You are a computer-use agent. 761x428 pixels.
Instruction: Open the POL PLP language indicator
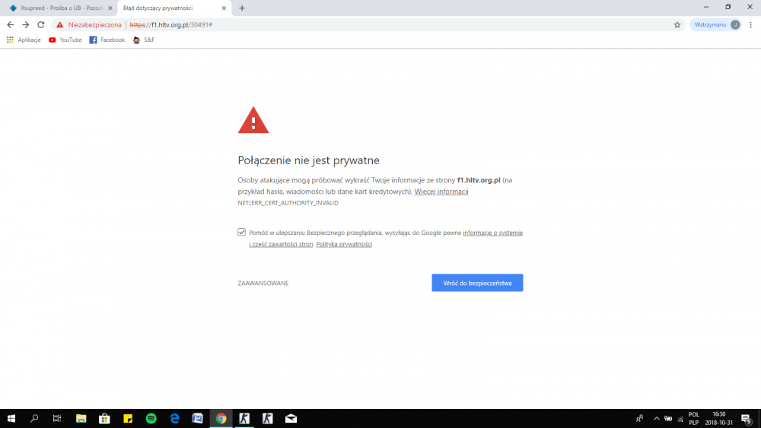click(693, 418)
